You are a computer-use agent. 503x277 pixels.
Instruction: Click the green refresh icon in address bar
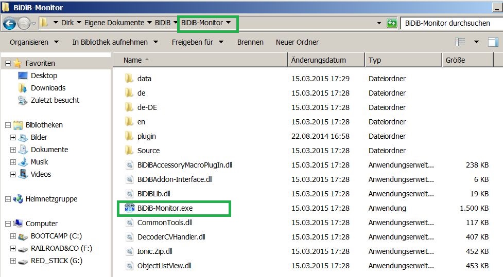pyautogui.click(x=392, y=23)
